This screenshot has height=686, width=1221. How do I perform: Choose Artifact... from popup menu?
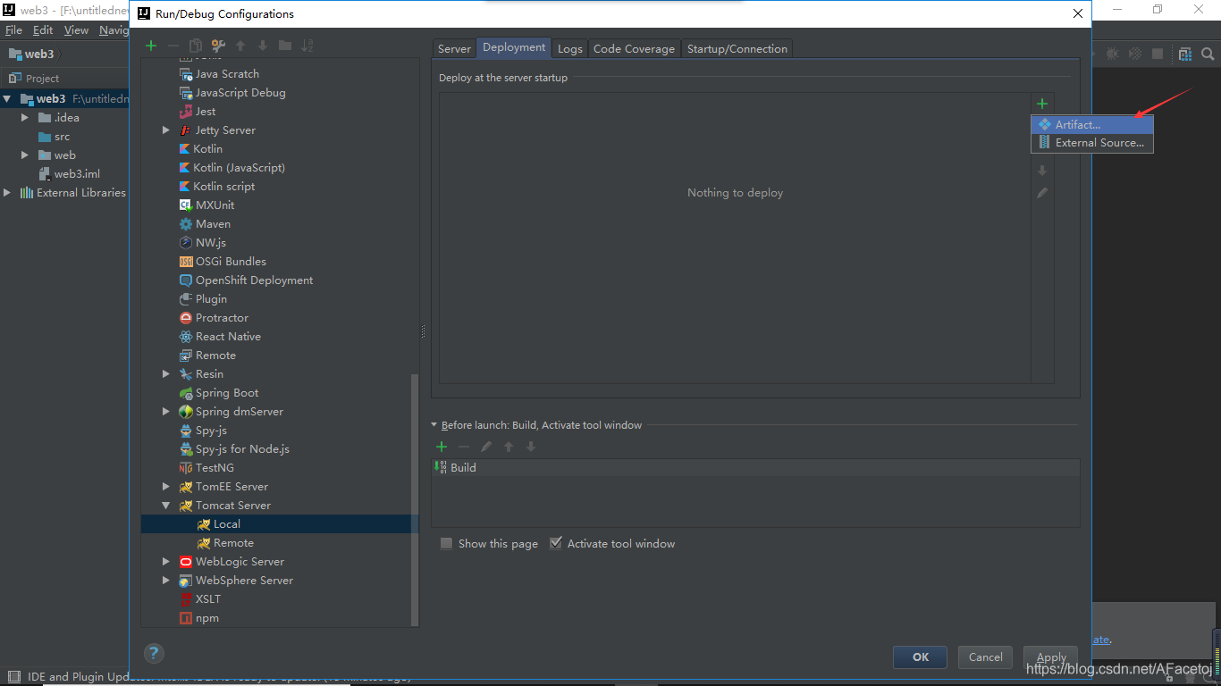(x=1092, y=125)
